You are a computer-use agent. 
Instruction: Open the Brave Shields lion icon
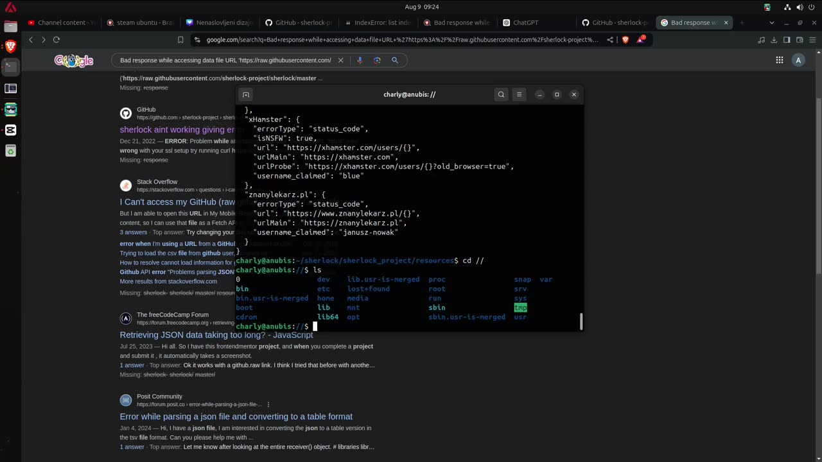point(625,40)
